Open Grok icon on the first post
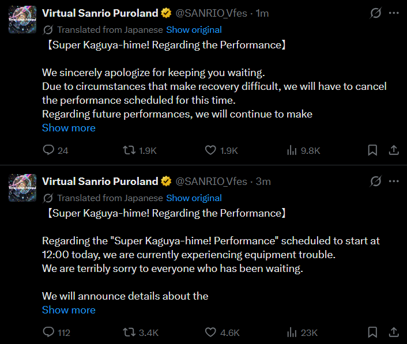This screenshot has width=407, height=344. point(375,13)
